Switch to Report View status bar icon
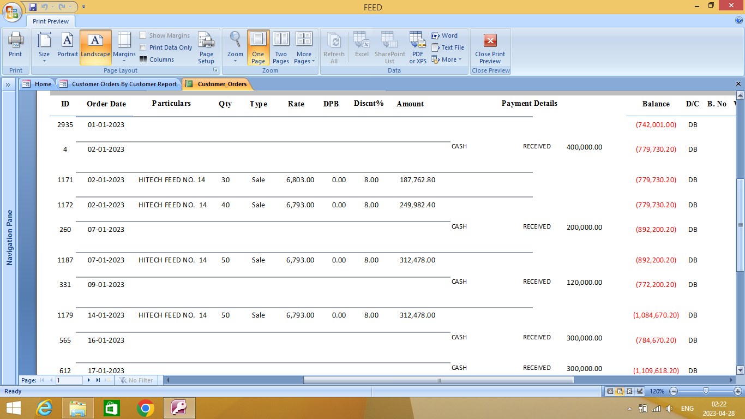 tap(610, 391)
